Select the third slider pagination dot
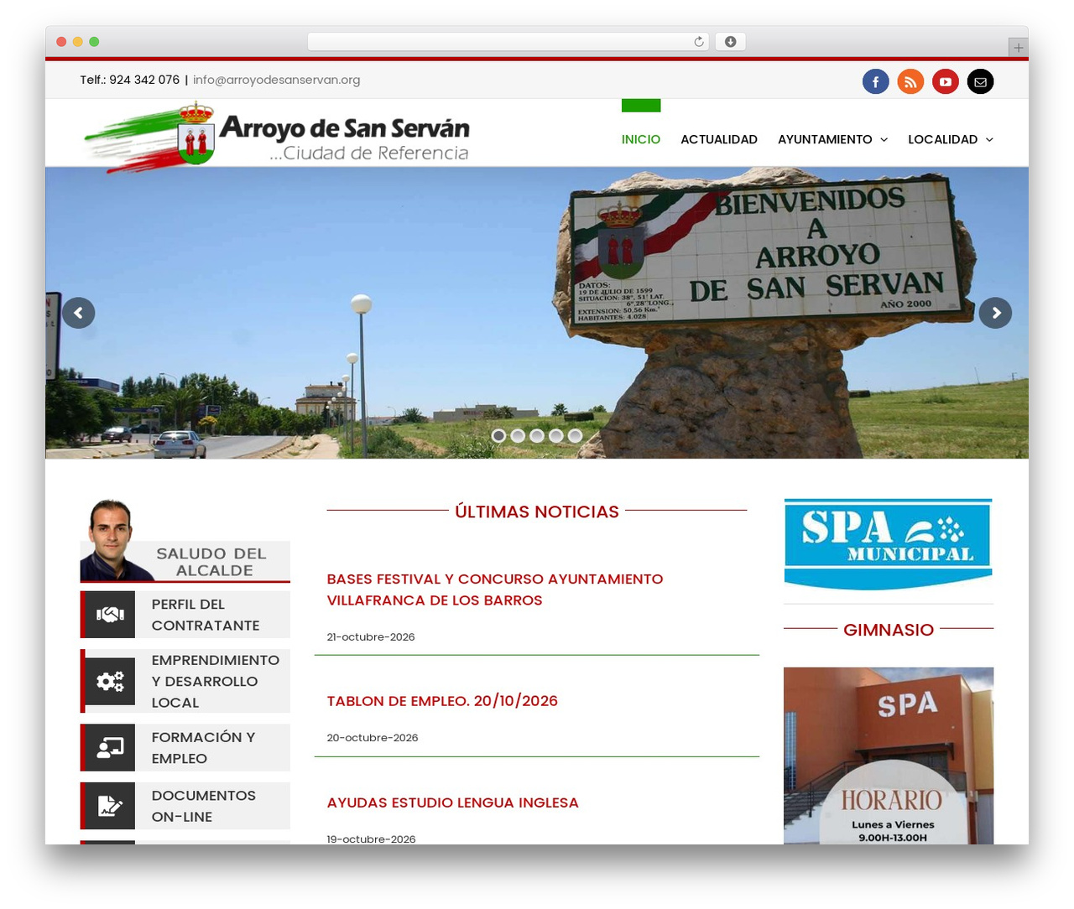The width and height of the screenshot is (1074, 909). click(x=537, y=435)
